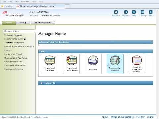Open Employee Calendar in sidebar
The image size is (159, 119).
(x=14, y=69)
